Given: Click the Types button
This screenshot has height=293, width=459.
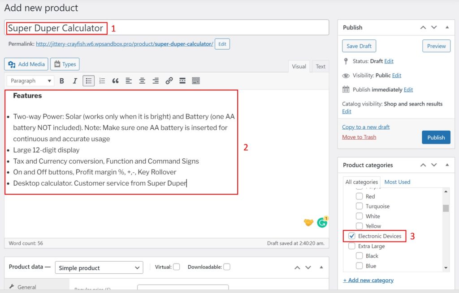Looking at the screenshot, I should pos(65,64).
